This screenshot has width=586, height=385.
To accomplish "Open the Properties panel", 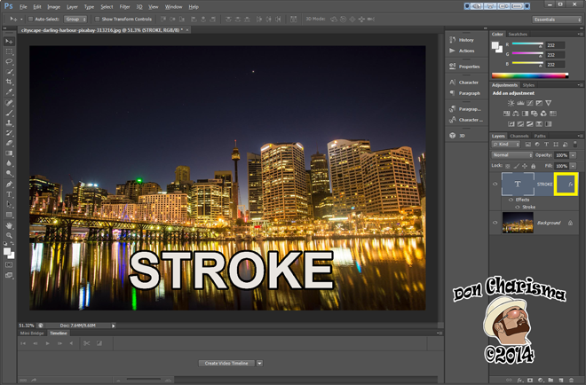I will [469, 66].
